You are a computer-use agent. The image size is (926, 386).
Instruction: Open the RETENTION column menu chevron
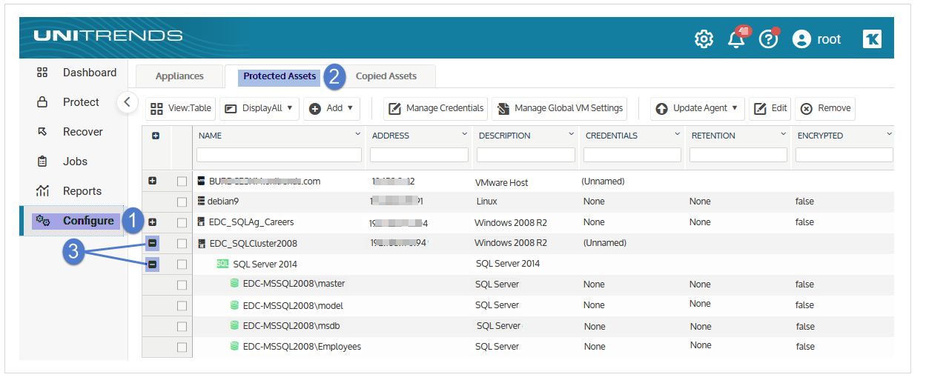click(x=784, y=134)
